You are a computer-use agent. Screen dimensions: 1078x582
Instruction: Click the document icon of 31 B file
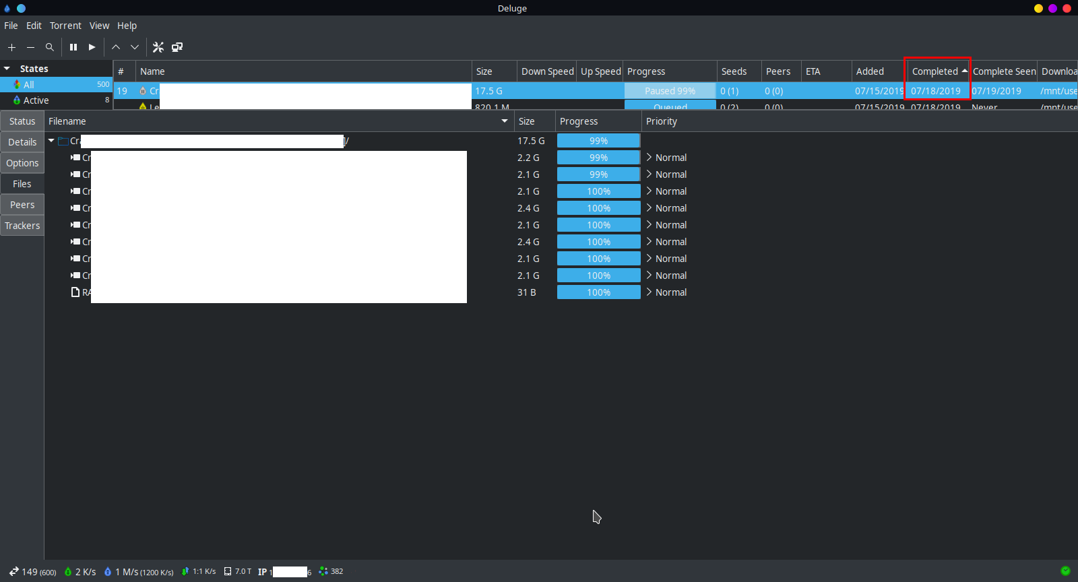[75, 292]
